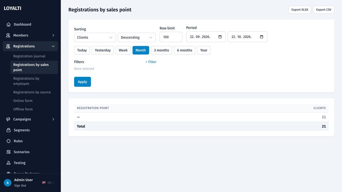Viewport: 342px width, 192px height.
Task: Open Registrations by sales point page
Action: click(34, 67)
